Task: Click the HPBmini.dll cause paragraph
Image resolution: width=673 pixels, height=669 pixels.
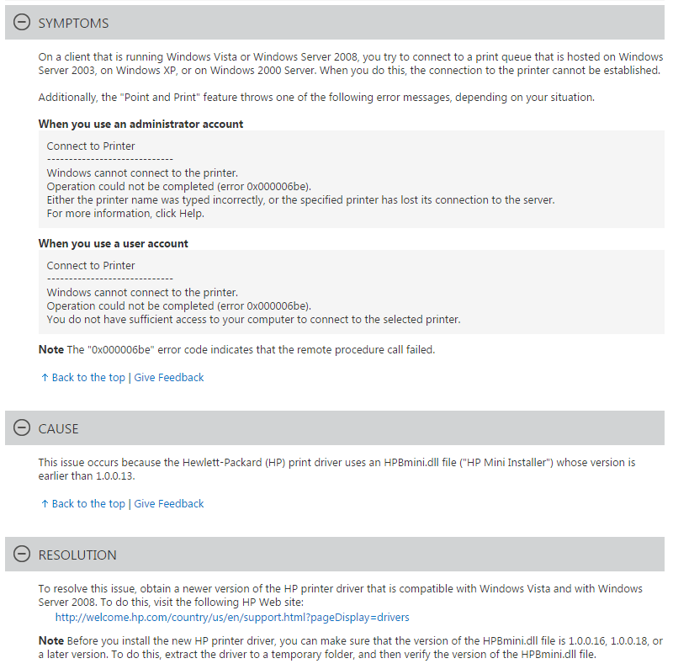Action: 336,469
